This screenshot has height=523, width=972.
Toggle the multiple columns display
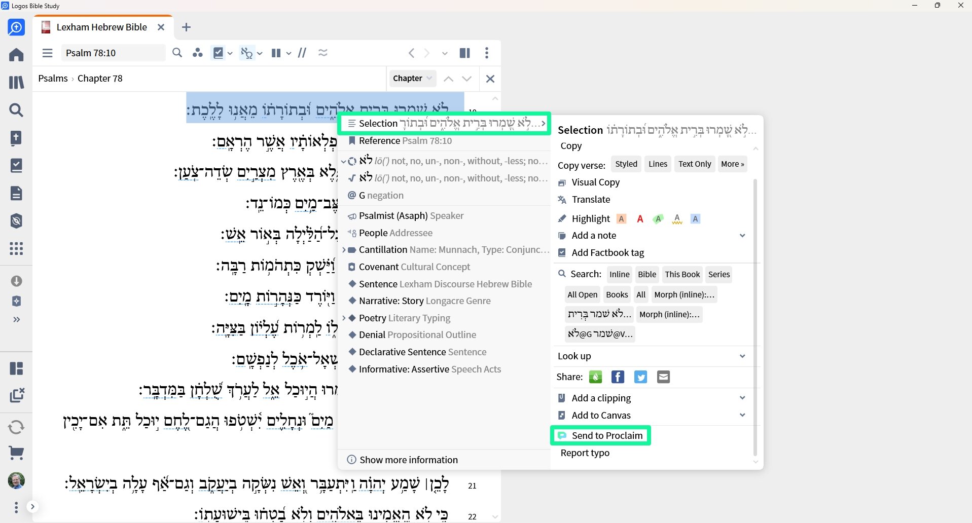coord(276,53)
